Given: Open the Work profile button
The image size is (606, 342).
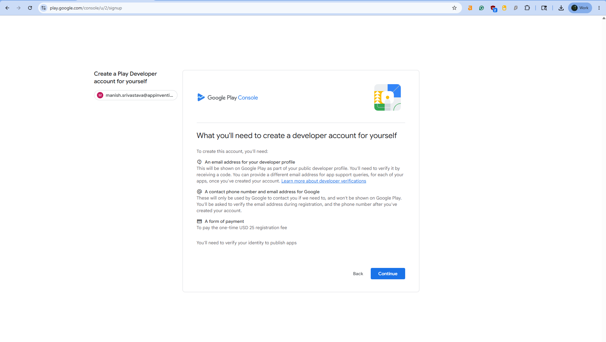Looking at the screenshot, I should point(580,8).
